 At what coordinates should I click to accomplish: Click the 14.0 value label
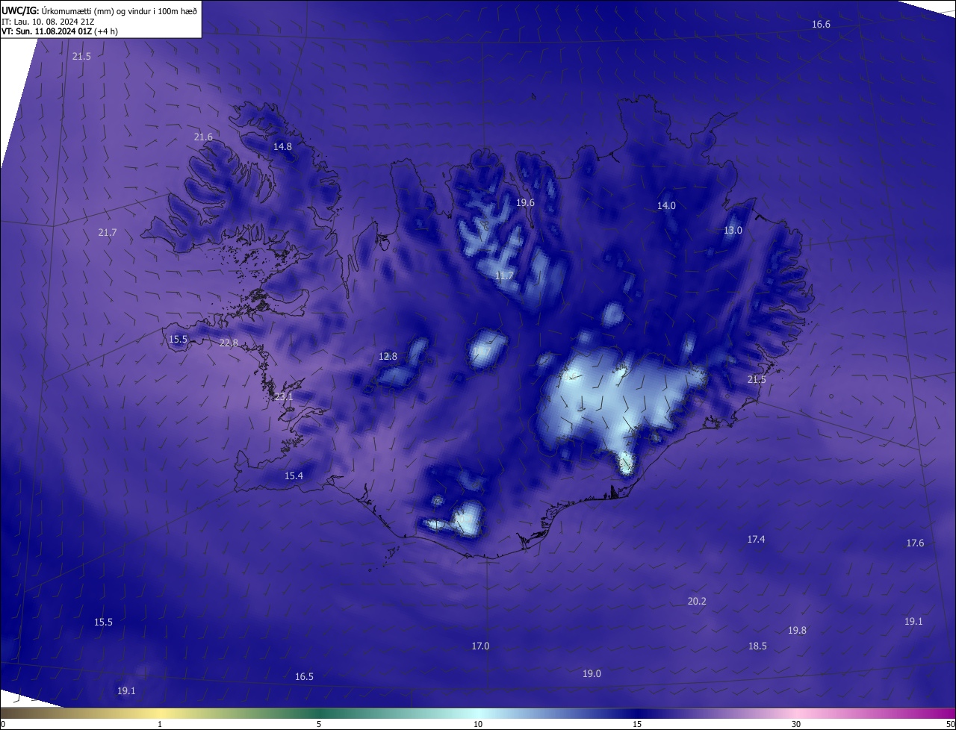666,206
